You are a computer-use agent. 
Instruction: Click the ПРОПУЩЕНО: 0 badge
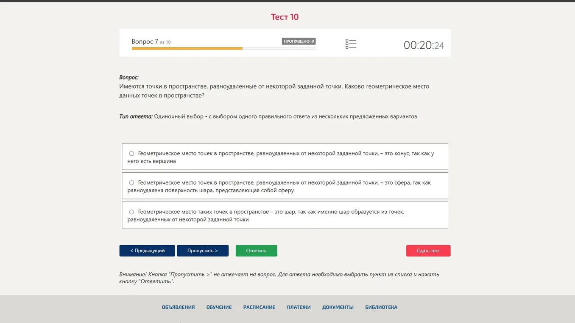click(299, 41)
